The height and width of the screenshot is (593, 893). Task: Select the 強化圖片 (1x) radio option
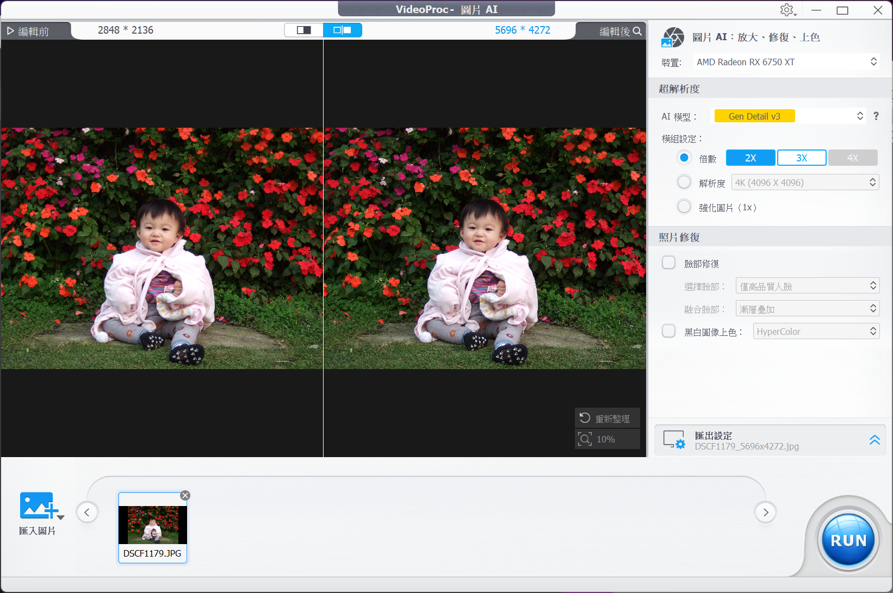(684, 207)
